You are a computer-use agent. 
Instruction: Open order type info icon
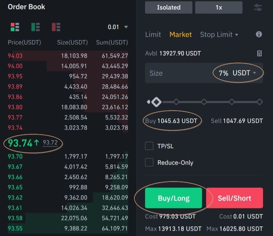coord(259,34)
